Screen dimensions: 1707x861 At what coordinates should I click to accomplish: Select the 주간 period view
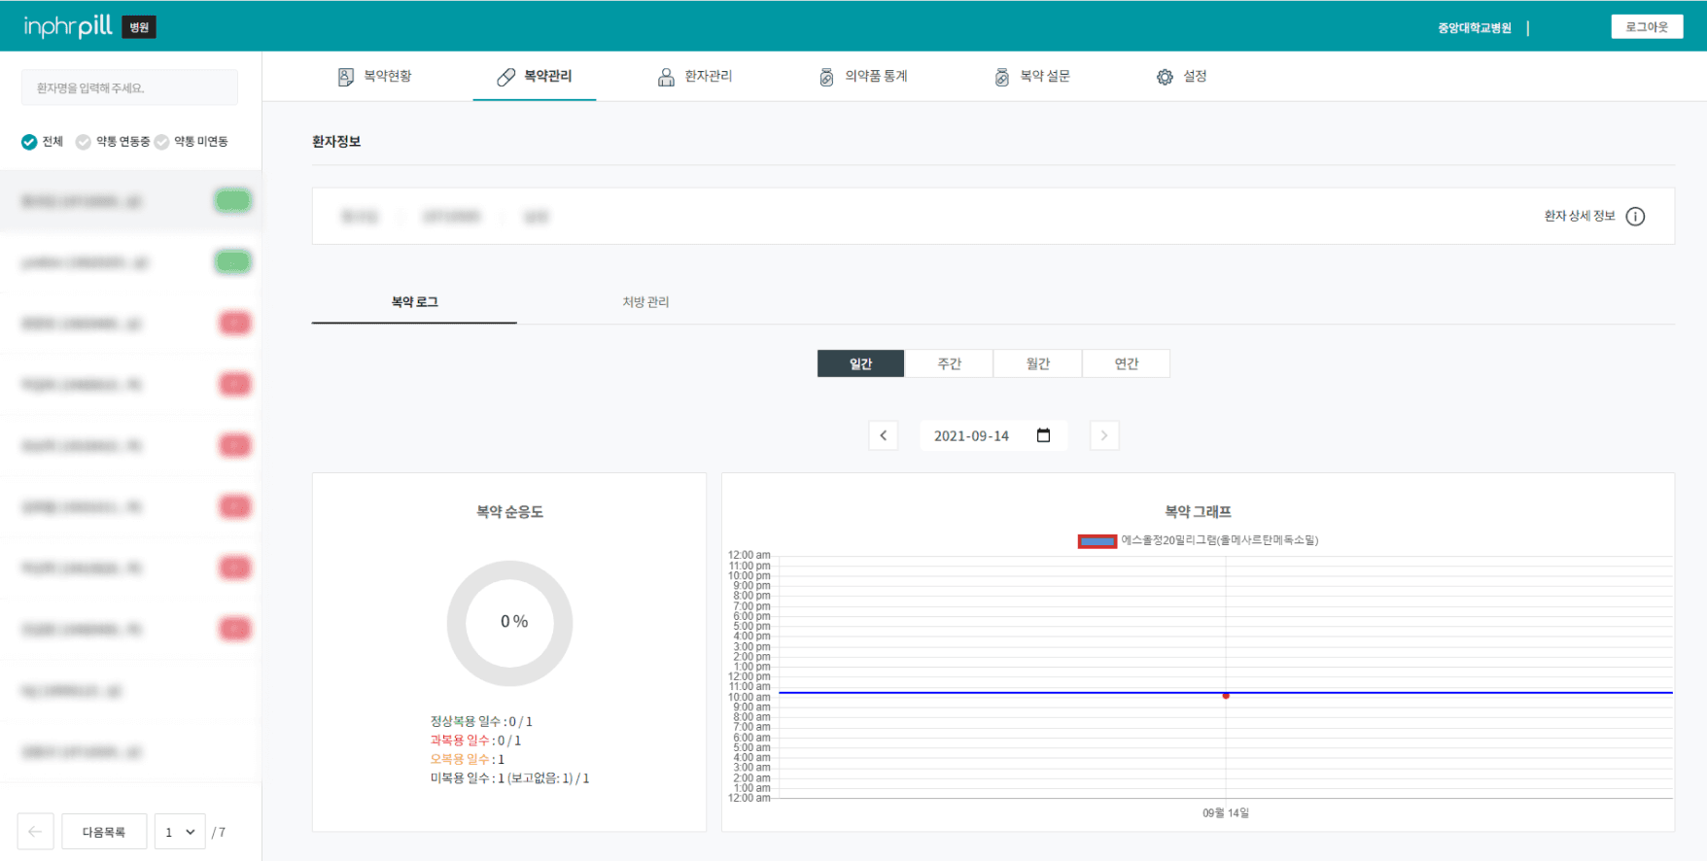[949, 363]
